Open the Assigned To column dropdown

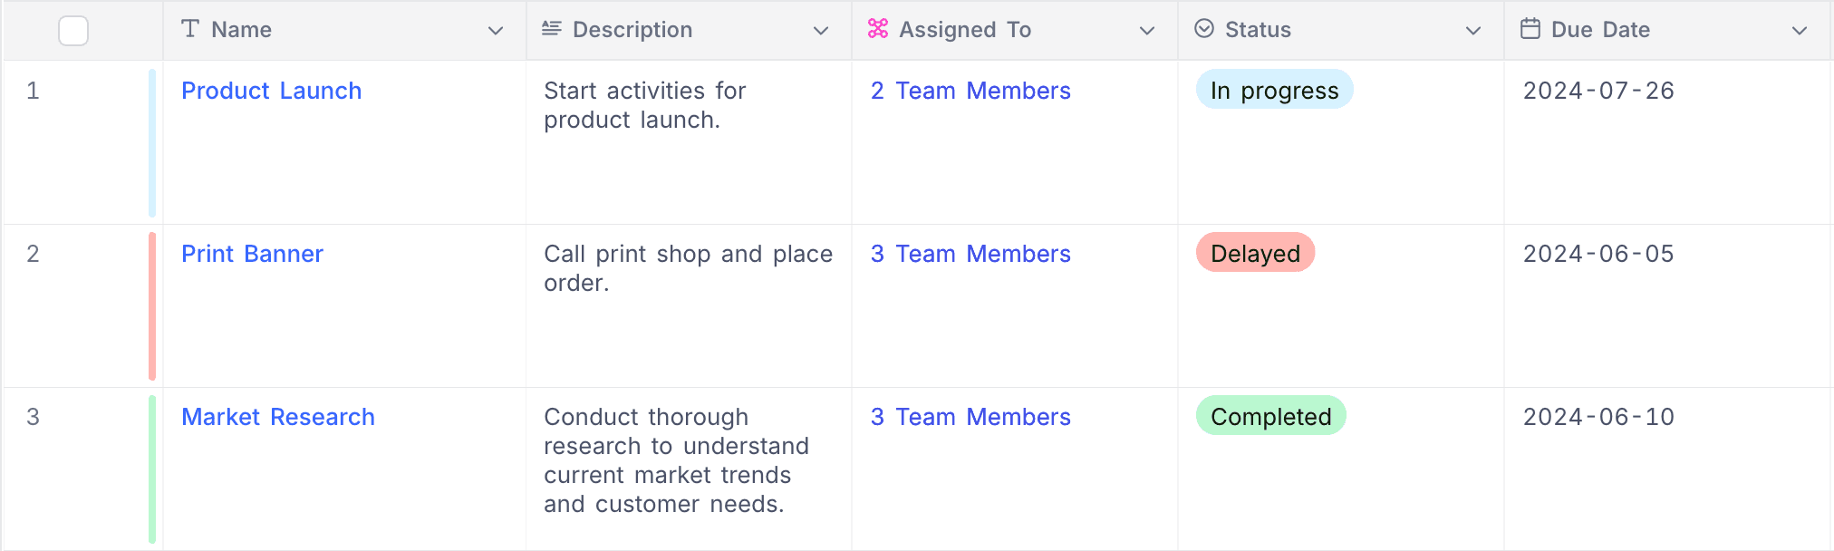pos(1147,31)
